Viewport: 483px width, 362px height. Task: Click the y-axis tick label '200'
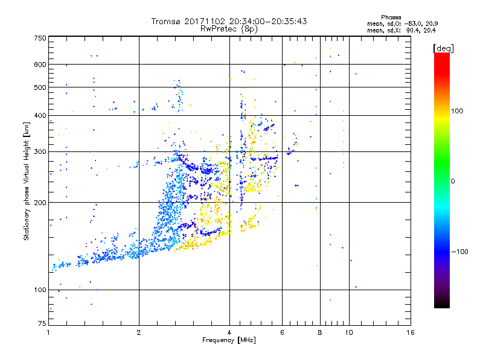coord(40,203)
